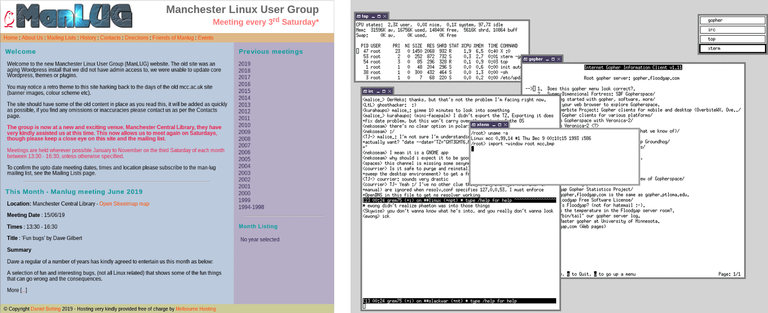Click the ##linux status bar in irc
Screen dimensions: 768x313
(x=459, y=200)
